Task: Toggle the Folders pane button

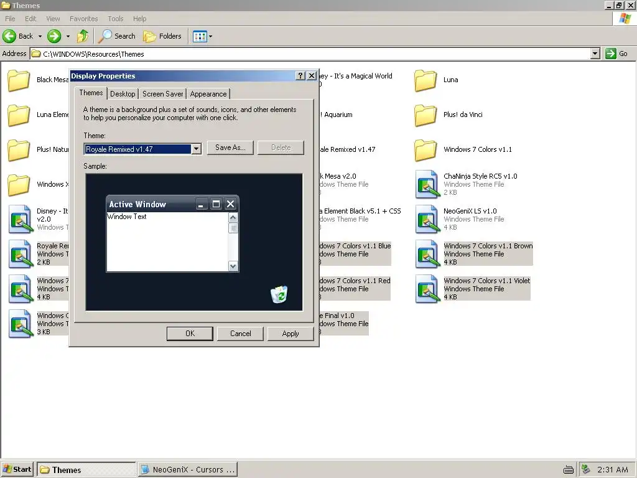Action: [162, 36]
